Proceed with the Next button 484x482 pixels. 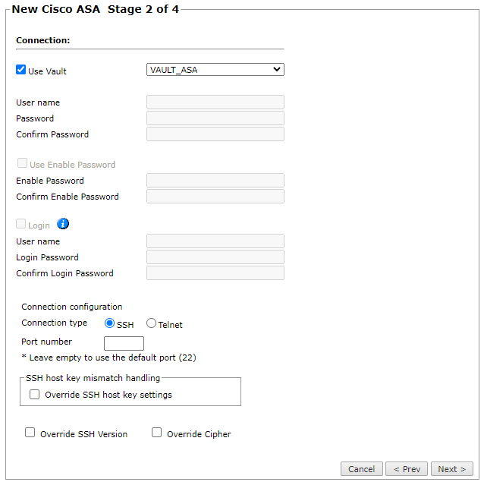point(452,469)
